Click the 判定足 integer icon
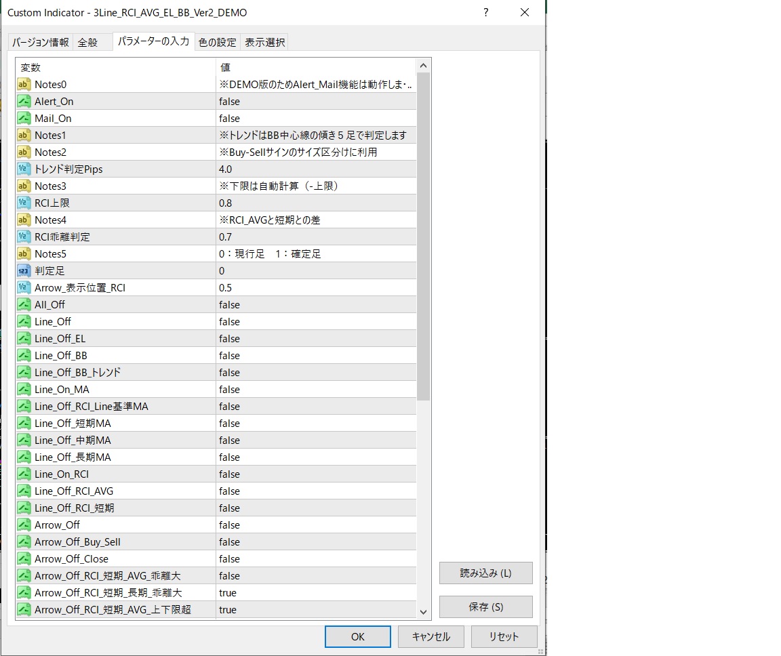 coord(24,270)
